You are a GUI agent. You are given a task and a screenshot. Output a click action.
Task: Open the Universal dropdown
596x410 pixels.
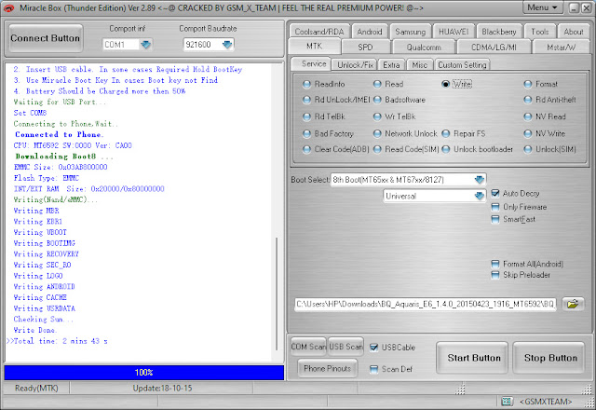[480, 196]
